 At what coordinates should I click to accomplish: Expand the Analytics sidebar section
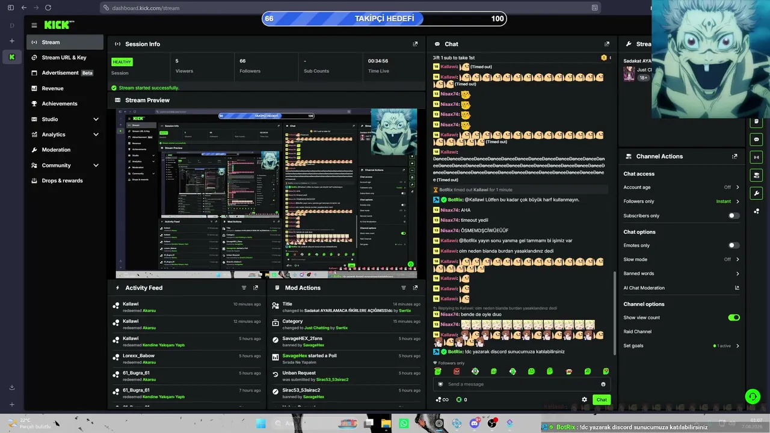65,135
